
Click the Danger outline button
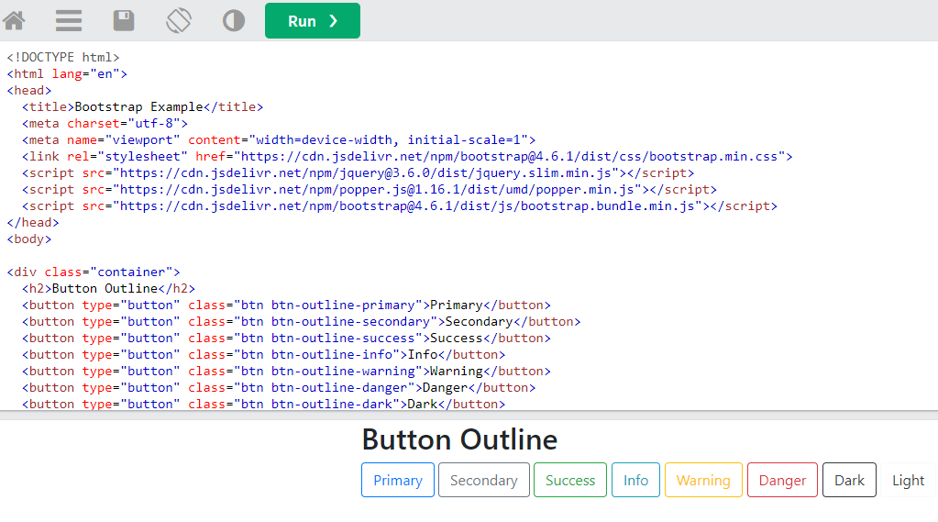pyautogui.click(x=782, y=480)
